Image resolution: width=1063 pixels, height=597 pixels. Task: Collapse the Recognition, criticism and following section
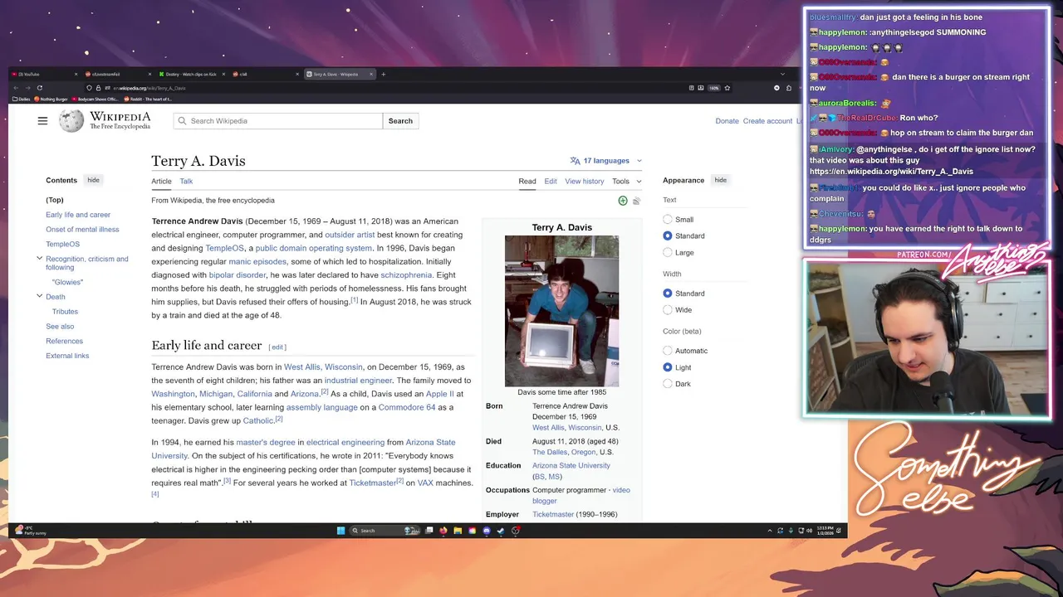39,259
